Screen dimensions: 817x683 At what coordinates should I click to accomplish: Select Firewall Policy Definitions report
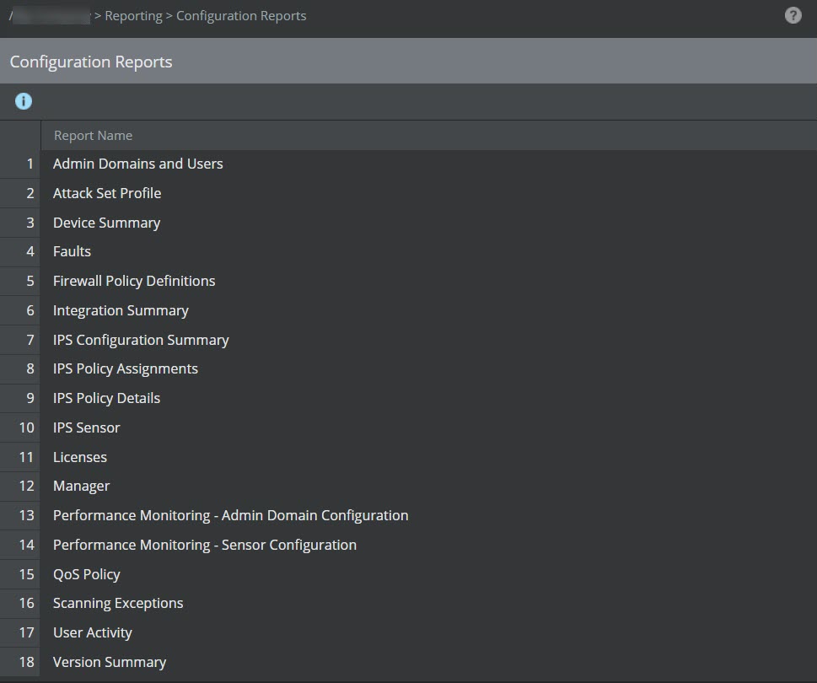[134, 281]
